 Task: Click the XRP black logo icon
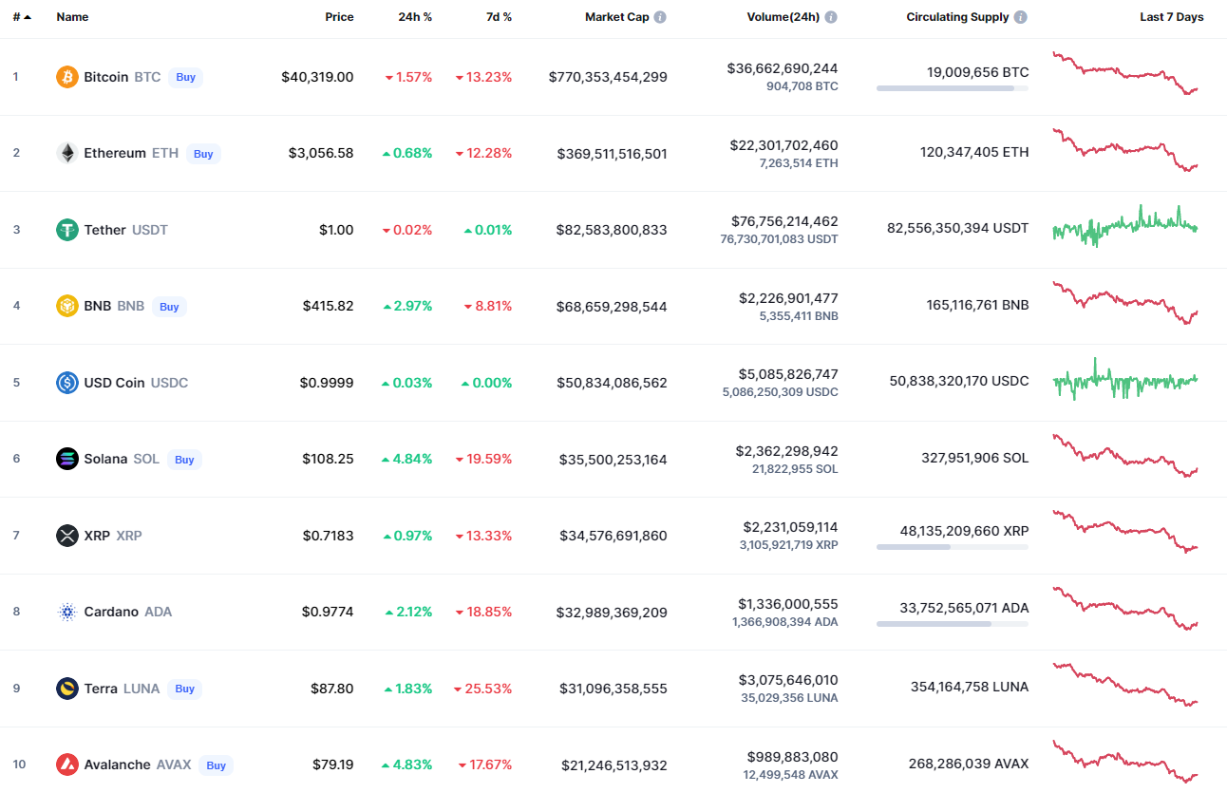click(x=66, y=536)
